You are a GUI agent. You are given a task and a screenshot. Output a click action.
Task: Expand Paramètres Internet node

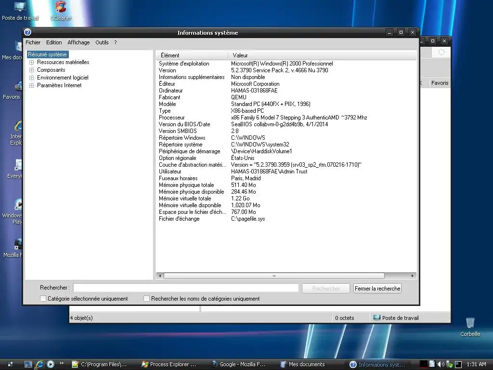31,86
